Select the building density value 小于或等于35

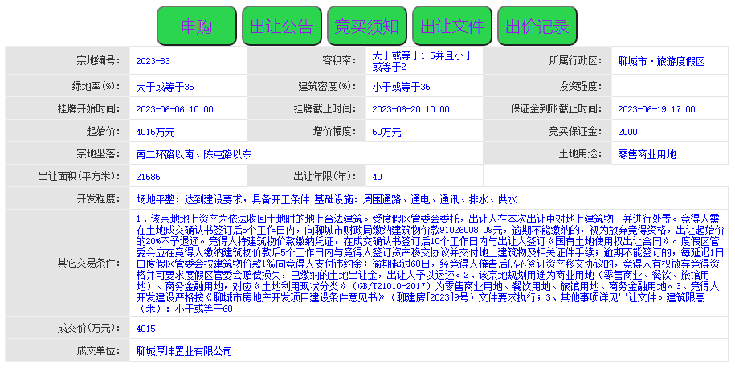click(x=401, y=87)
